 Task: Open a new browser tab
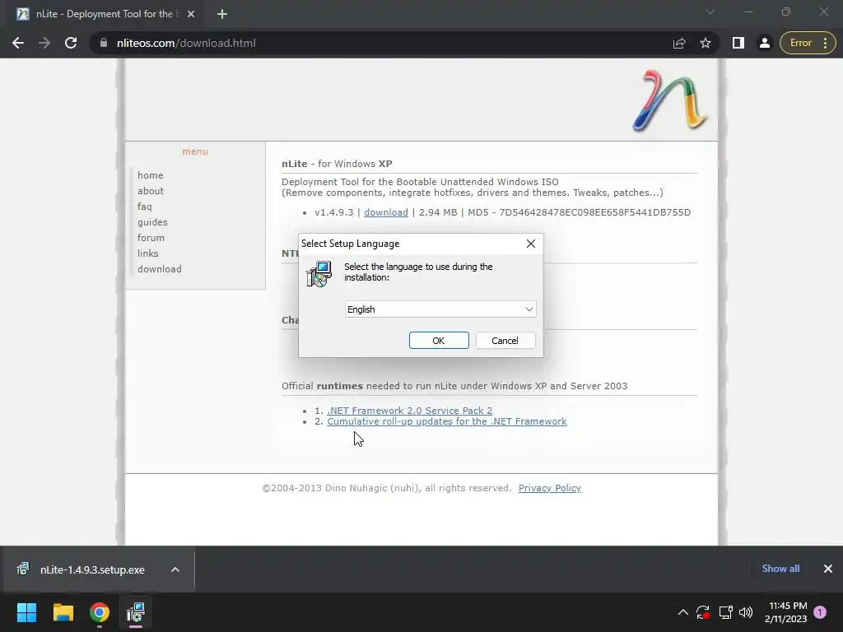[x=222, y=14]
